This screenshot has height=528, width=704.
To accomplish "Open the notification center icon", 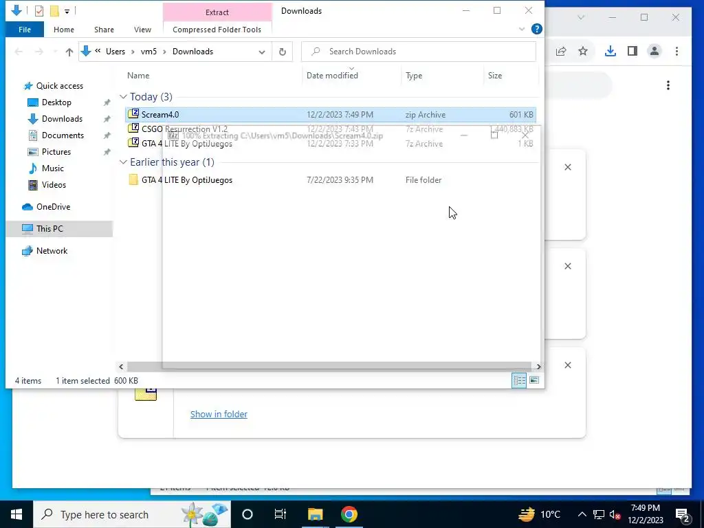I will click(683, 515).
